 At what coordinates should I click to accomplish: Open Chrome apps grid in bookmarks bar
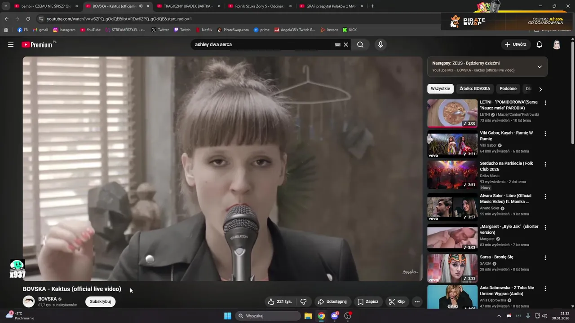tap(6, 30)
